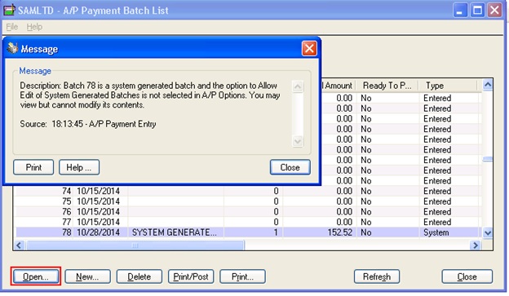Click Close button in the Message dialog
This screenshot has height=296, width=509.
(x=290, y=167)
